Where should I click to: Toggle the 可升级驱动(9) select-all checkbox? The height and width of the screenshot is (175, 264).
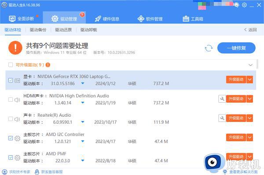(x=11, y=65)
